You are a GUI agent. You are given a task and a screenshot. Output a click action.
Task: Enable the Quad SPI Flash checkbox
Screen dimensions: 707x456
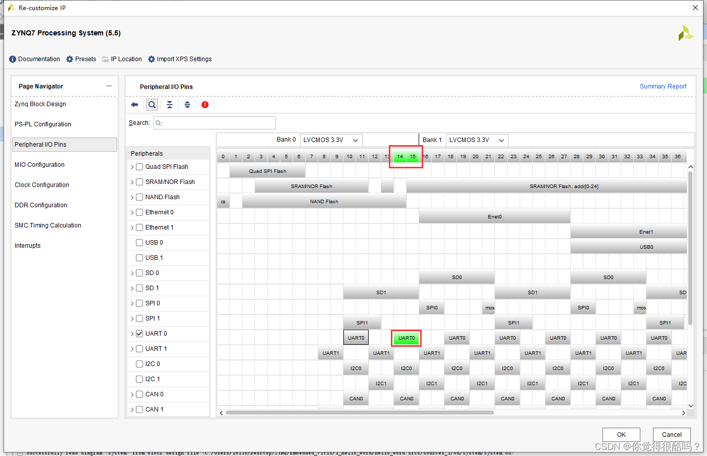coord(139,167)
